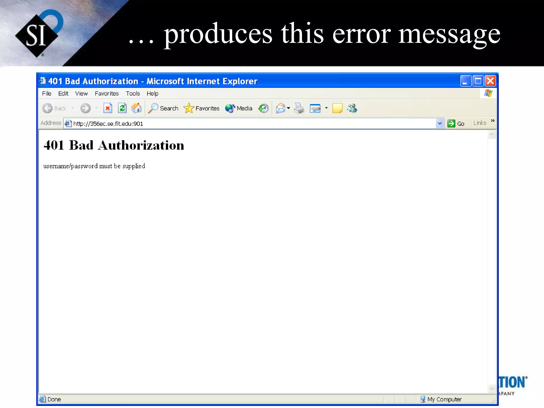Click the My Computer zone icon

point(423,399)
